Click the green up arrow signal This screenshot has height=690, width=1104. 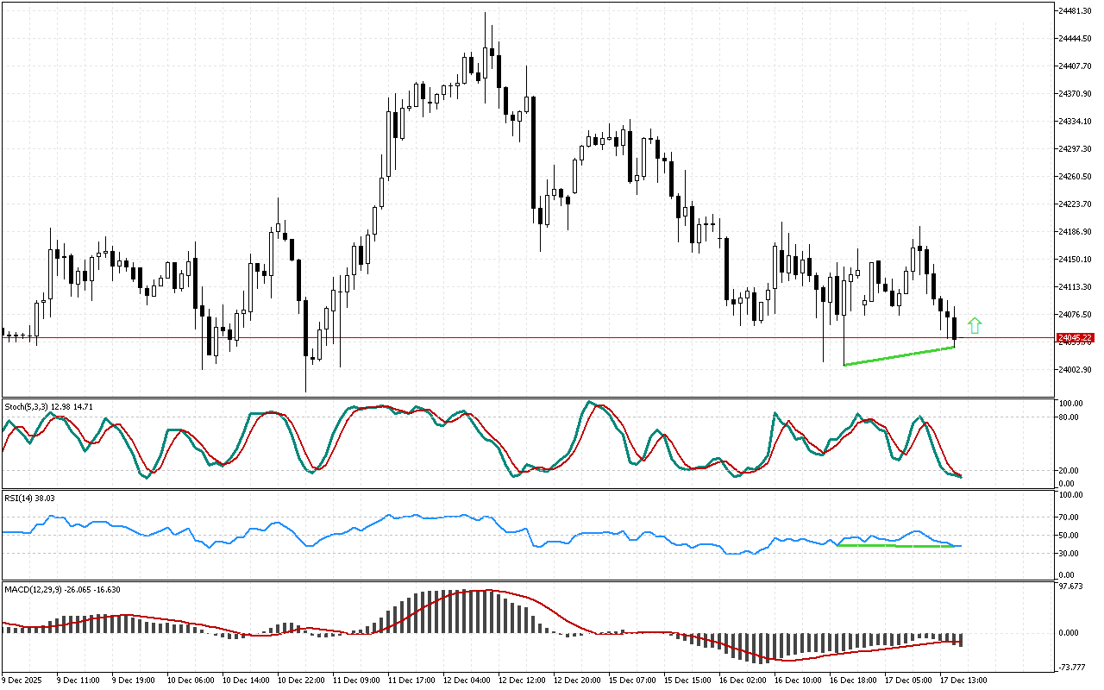point(975,325)
